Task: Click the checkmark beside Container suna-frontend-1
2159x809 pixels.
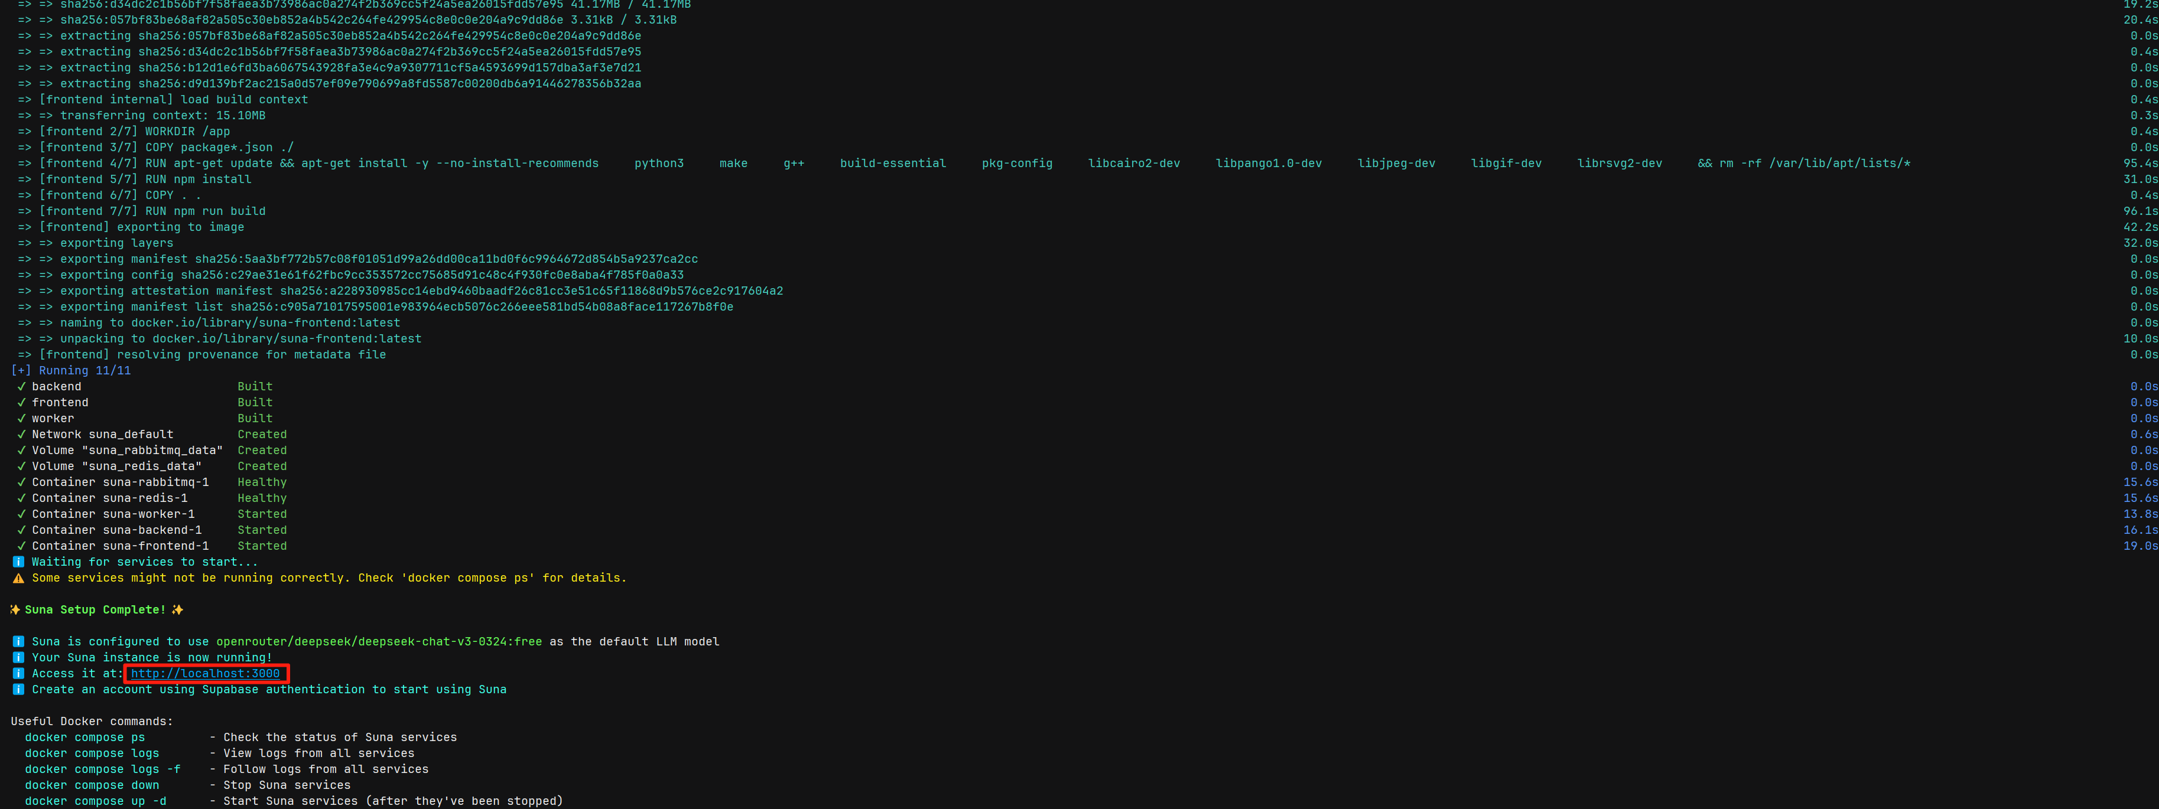Action: (22, 546)
